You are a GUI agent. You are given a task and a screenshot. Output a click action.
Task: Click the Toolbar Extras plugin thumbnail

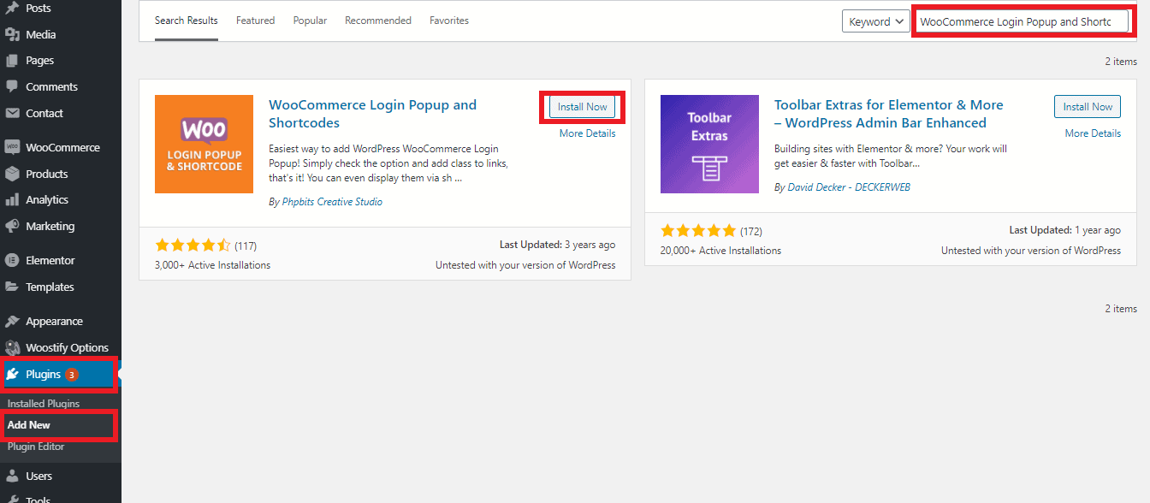click(x=709, y=144)
